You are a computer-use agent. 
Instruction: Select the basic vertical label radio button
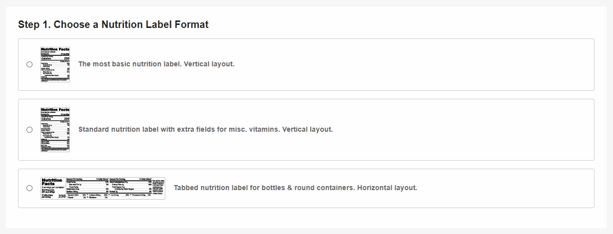click(x=29, y=64)
